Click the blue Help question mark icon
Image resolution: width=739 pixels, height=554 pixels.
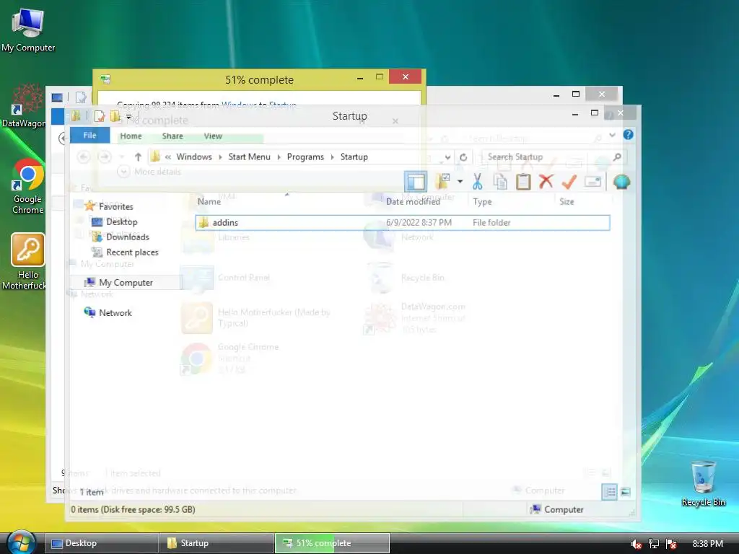coord(629,135)
